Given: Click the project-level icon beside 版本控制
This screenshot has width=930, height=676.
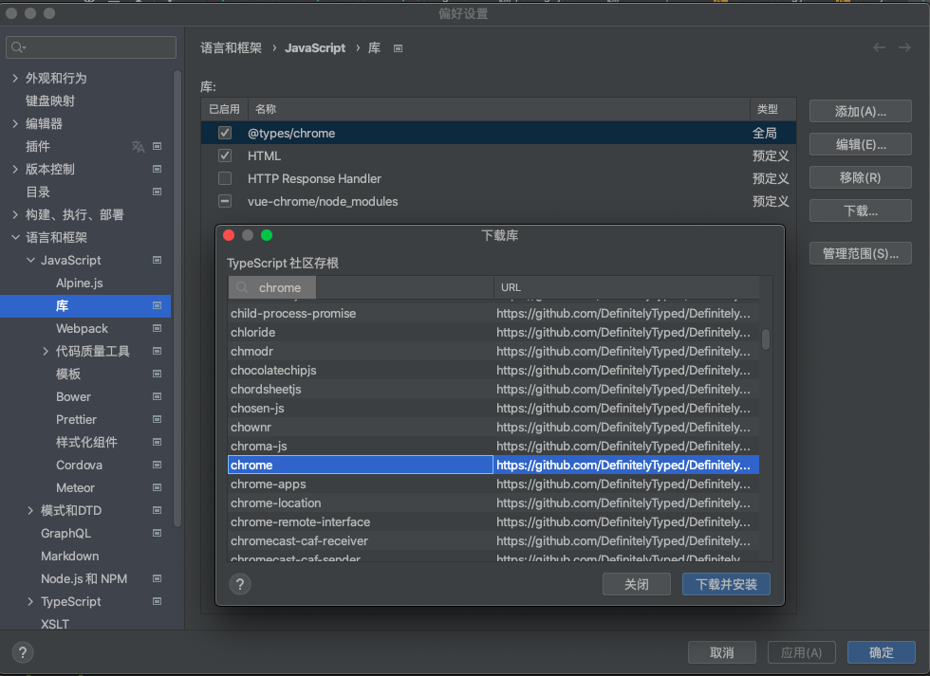Looking at the screenshot, I should click(157, 170).
